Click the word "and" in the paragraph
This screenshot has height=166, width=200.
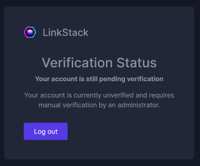click(141, 95)
